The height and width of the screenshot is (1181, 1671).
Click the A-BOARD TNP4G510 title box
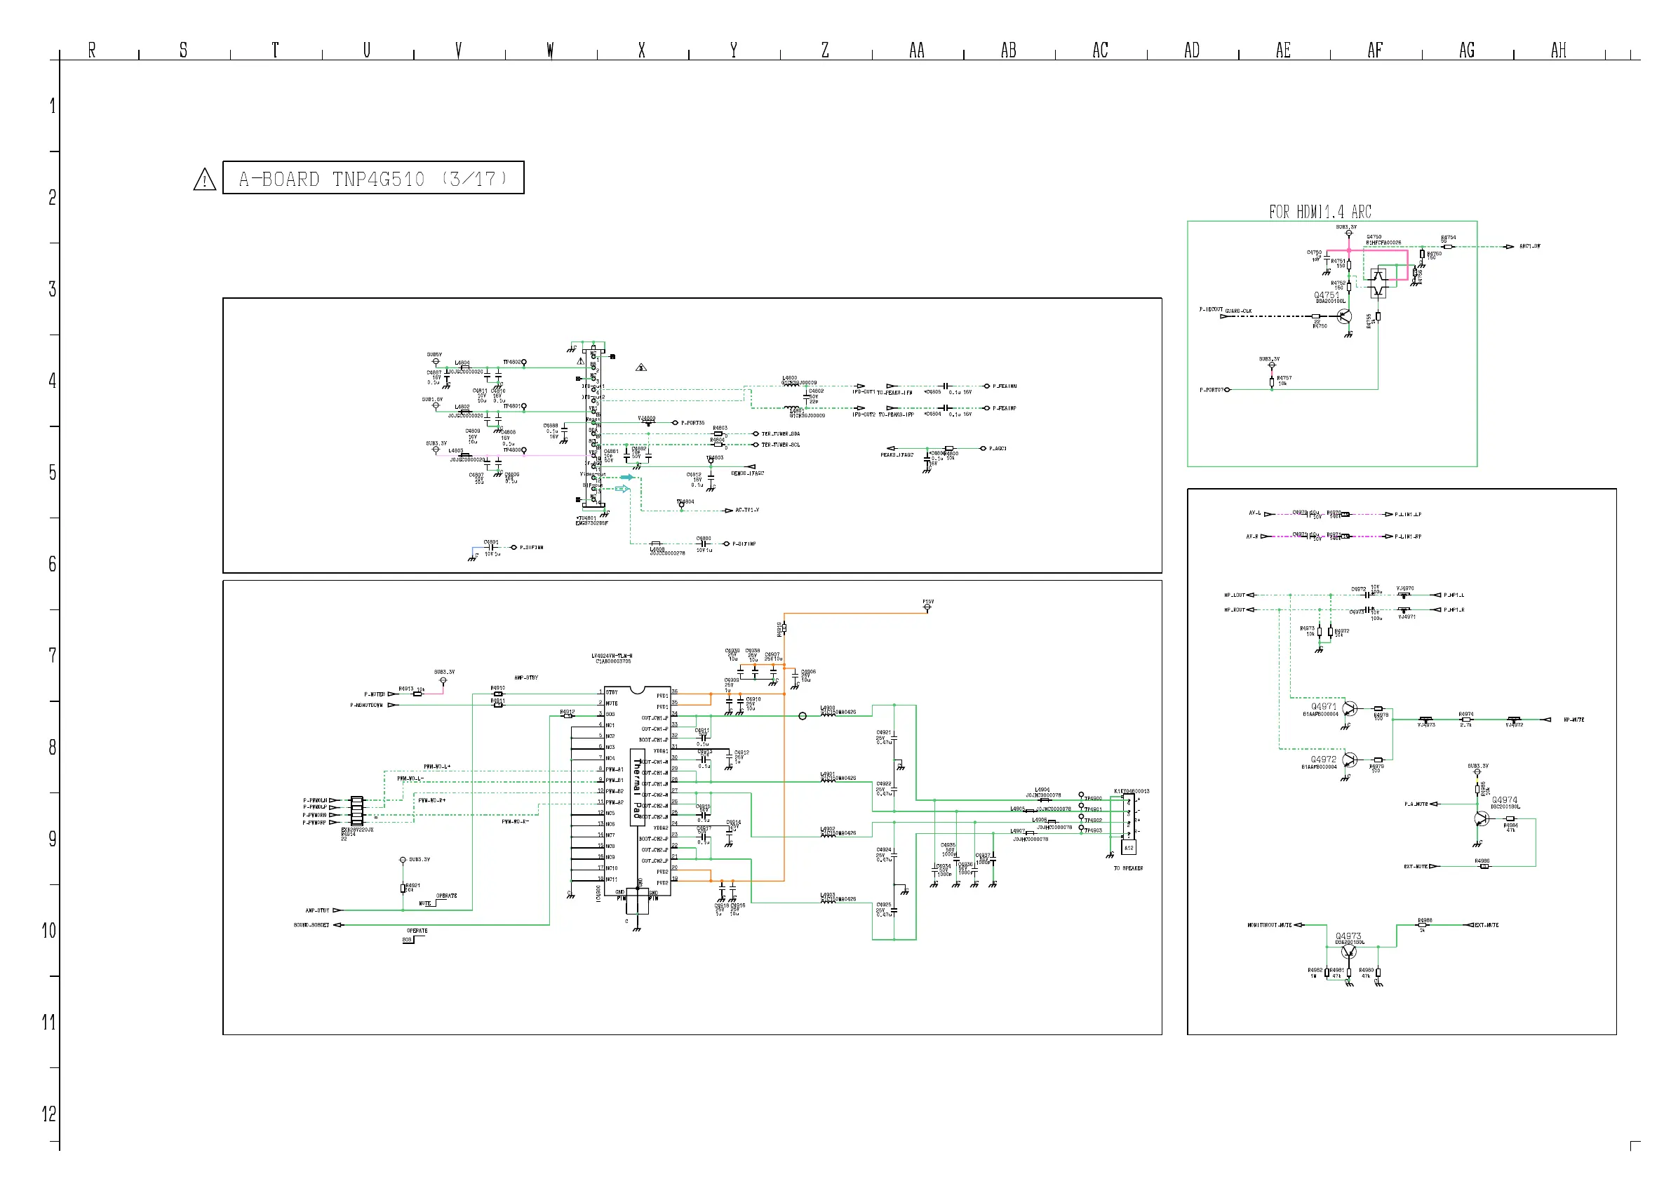click(373, 178)
